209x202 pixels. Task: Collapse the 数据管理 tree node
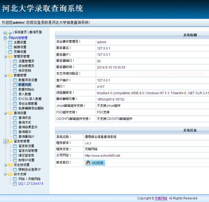[x=5, y=75]
